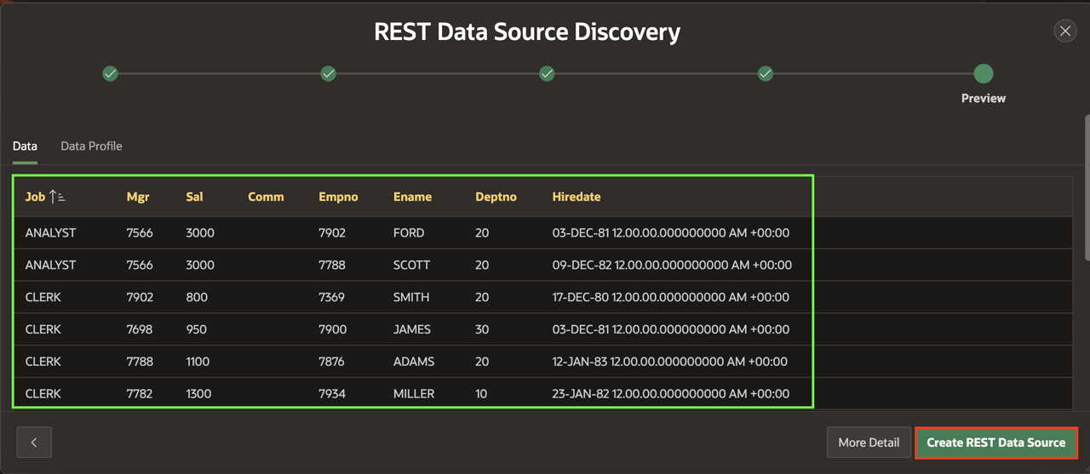1090x474 pixels.
Task: Click the second completed wizard step checkmark
Action: pyautogui.click(x=329, y=74)
